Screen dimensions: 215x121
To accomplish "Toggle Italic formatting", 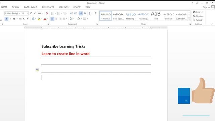I will tap(10, 19).
